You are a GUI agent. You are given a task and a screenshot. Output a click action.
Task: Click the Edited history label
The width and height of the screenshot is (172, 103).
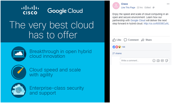click(x=148, y=7)
